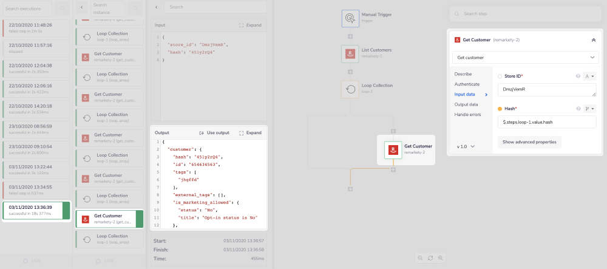Zoom in the workflow canvas

(441, 258)
